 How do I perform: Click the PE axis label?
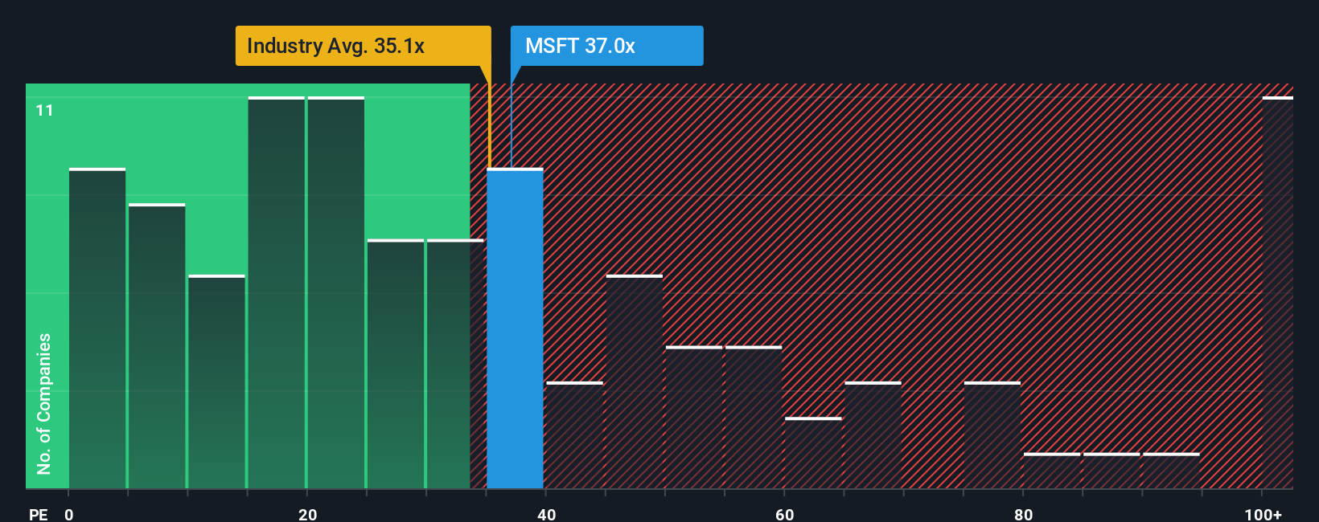click(x=39, y=514)
